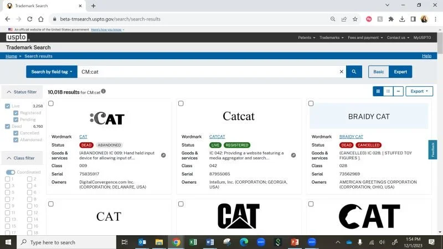Open Chrome zoom magnifier icon
The width and height of the screenshot is (443, 249).
point(333,19)
